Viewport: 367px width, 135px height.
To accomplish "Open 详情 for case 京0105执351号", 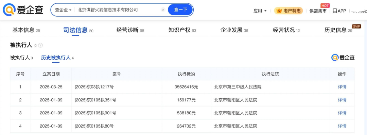I will click(x=342, y=100).
